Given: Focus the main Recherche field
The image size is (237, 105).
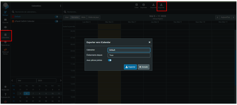Looking at the screenshot, I should tap(150, 12).
